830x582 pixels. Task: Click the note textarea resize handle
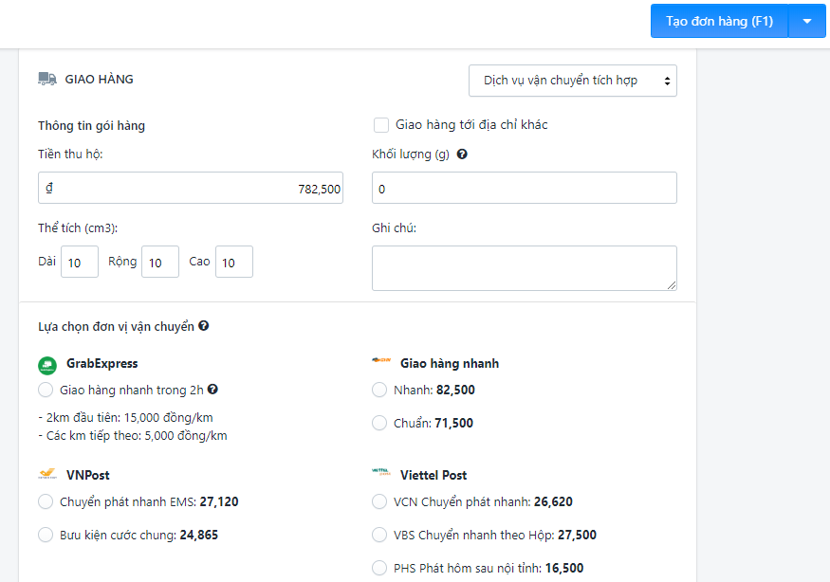(672, 285)
